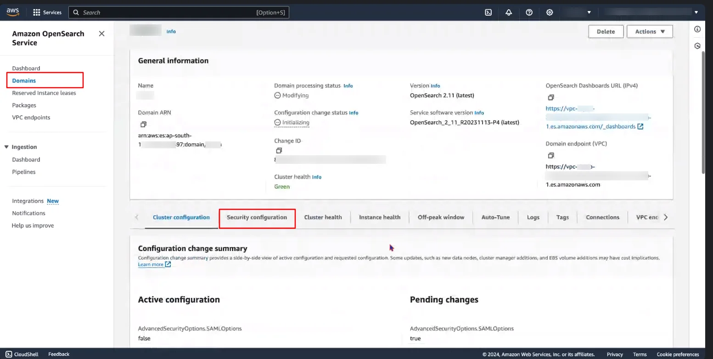Open the region selector dropdown
This screenshot has width=713, height=359.
click(x=578, y=12)
